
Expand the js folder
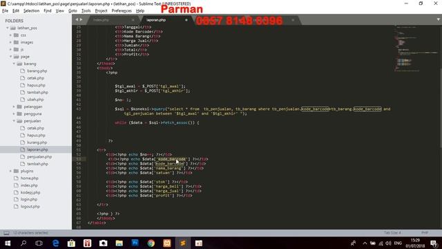[x=11, y=49]
